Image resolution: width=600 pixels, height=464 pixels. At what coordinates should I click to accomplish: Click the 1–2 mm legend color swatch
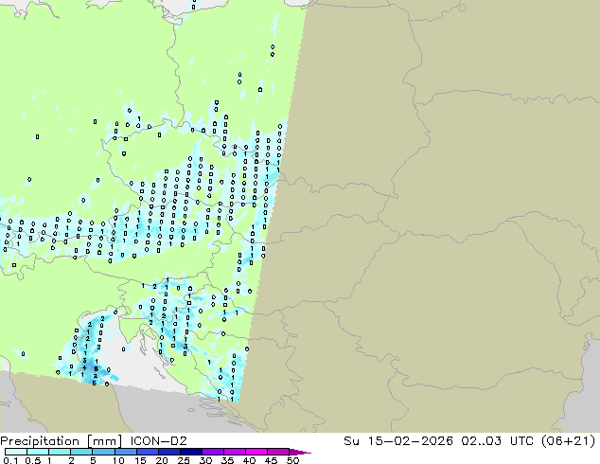click(x=60, y=452)
